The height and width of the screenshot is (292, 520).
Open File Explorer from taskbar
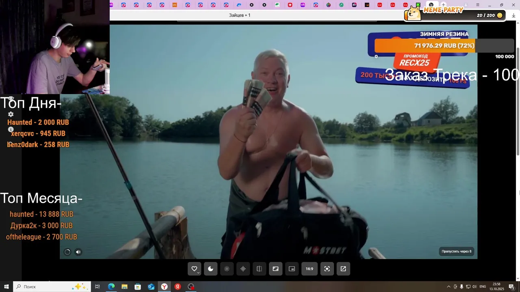pyautogui.click(x=125, y=286)
